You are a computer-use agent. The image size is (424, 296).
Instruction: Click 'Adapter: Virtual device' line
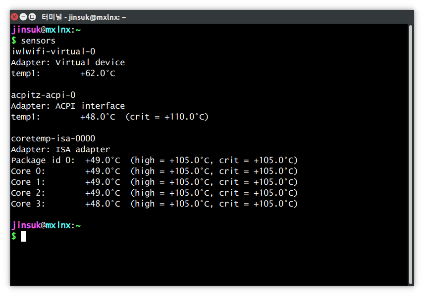click(68, 62)
